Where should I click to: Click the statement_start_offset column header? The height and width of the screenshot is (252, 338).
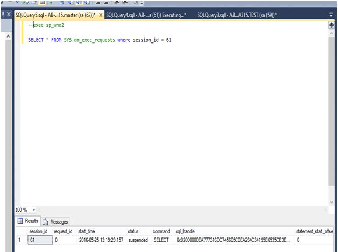[x=314, y=232]
